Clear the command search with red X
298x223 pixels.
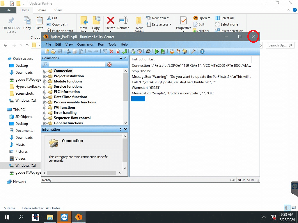109,64
